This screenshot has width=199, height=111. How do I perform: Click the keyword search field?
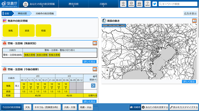(x=178, y=4)
